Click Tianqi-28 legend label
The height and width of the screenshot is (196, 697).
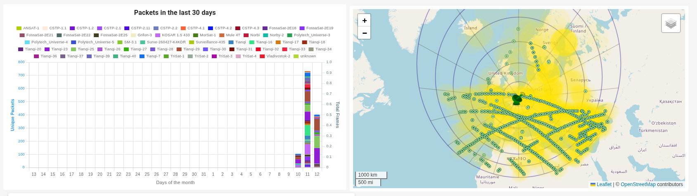(165, 49)
